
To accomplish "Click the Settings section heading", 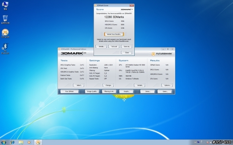I will 95,61.
